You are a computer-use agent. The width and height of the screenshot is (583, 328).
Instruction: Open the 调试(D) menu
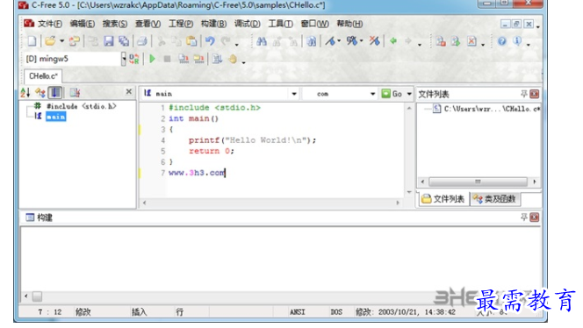(x=248, y=24)
